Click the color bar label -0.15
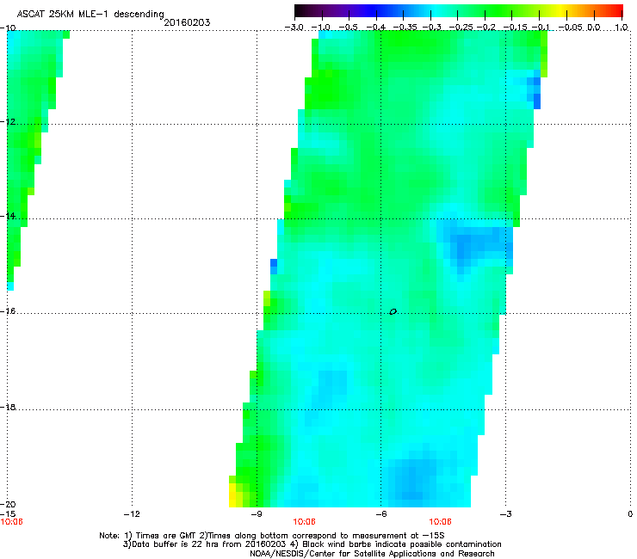This screenshot has height=559, width=637. tap(515, 28)
